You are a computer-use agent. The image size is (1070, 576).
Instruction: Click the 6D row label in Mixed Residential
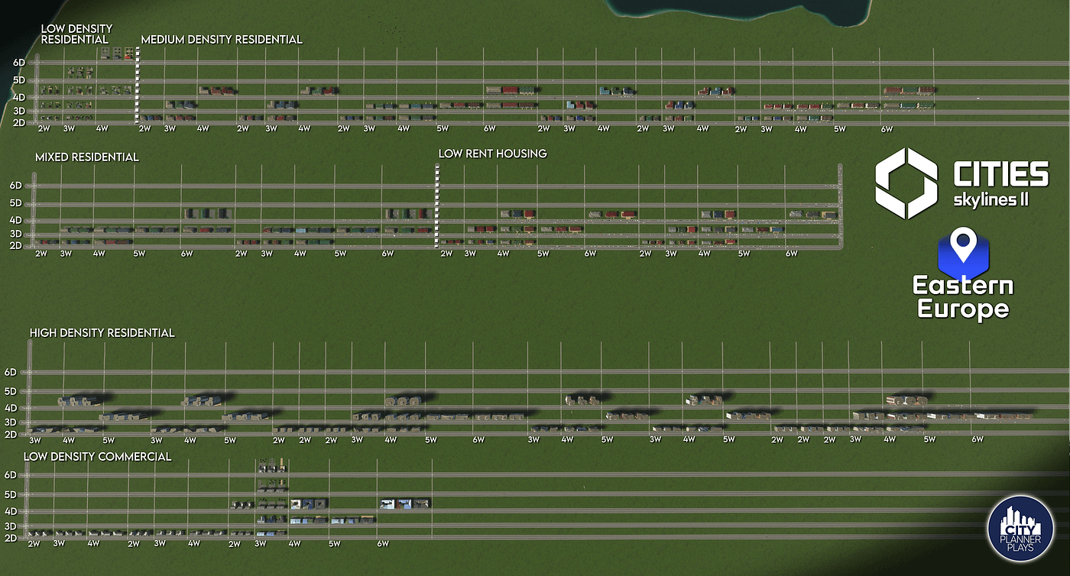point(16,185)
